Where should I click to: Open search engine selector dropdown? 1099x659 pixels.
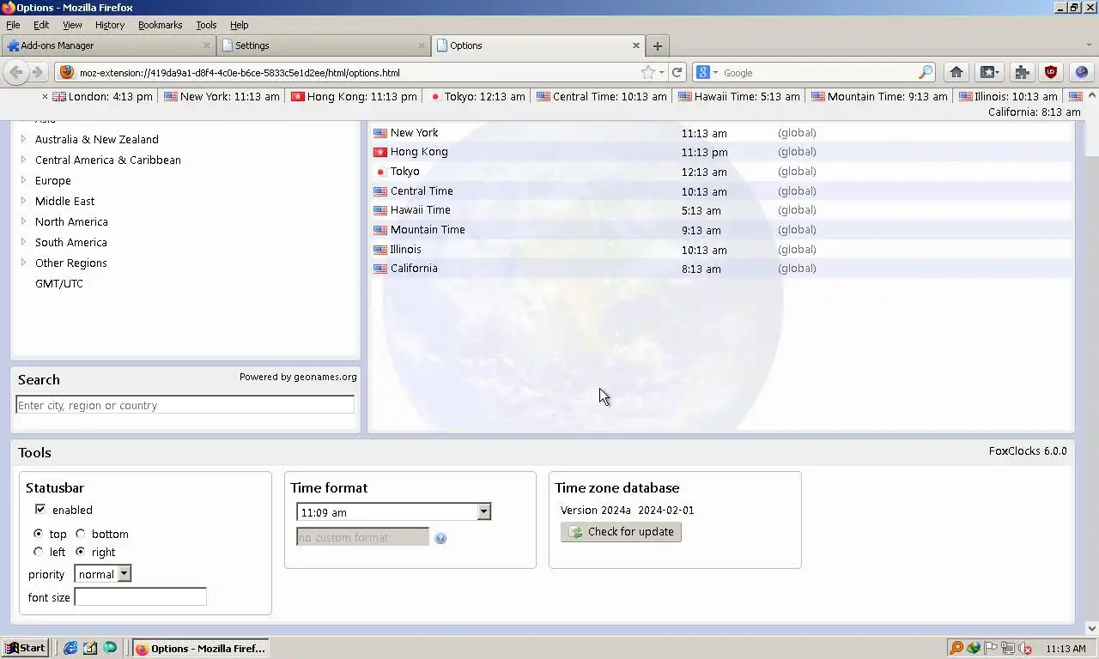(707, 73)
